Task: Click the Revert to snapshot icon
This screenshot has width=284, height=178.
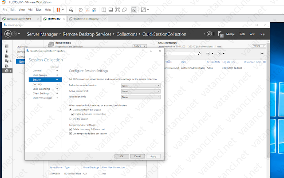Action: [87, 10]
